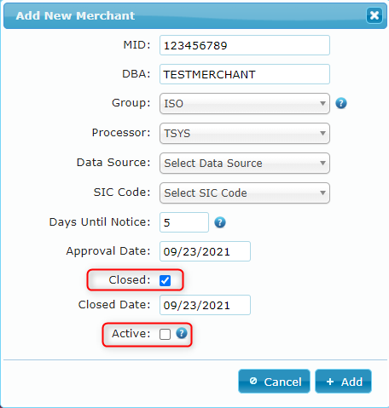Uncheck the Closed checkbox

(x=165, y=280)
